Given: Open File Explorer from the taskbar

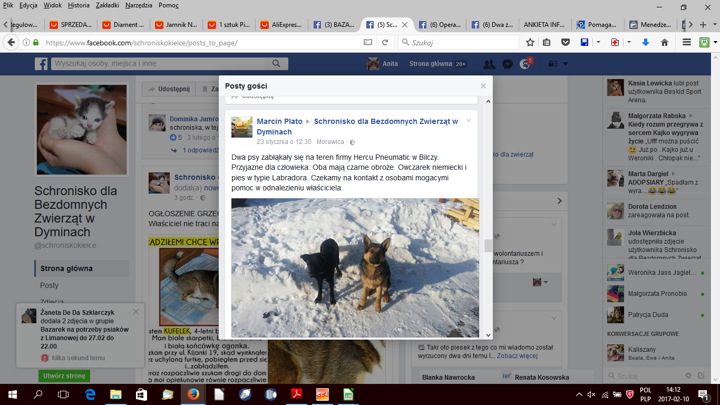Looking at the screenshot, I should pyautogui.click(x=115, y=394).
